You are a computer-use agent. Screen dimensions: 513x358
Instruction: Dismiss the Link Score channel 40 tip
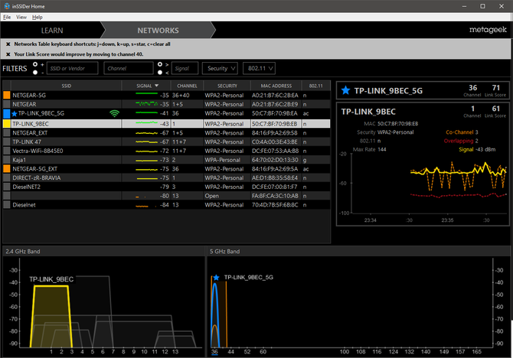(x=8, y=54)
